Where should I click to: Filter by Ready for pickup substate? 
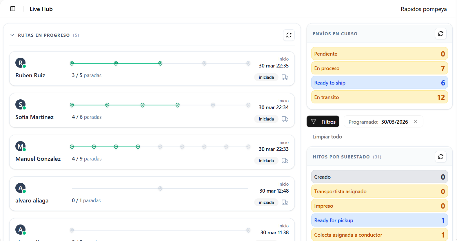click(379, 220)
